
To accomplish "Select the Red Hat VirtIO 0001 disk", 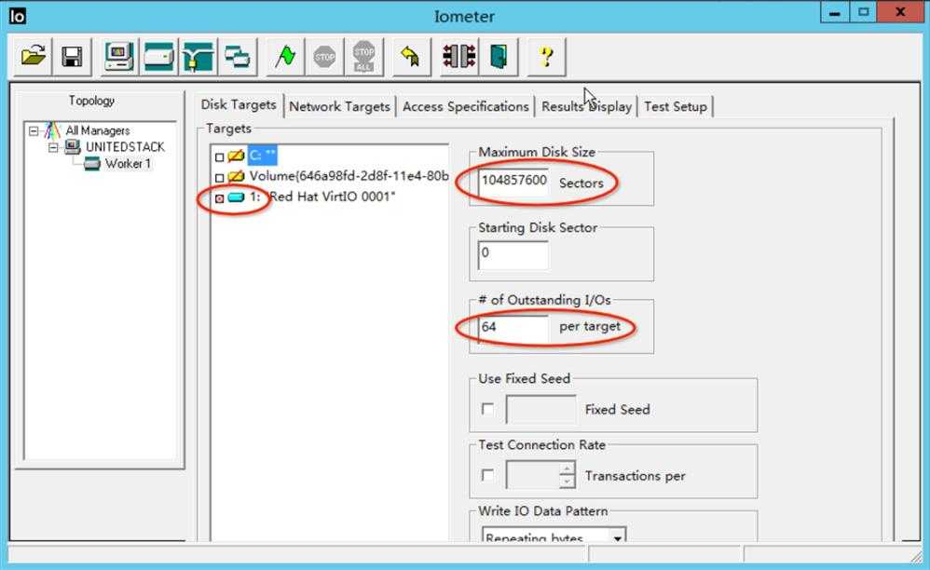I will [x=322, y=197].
